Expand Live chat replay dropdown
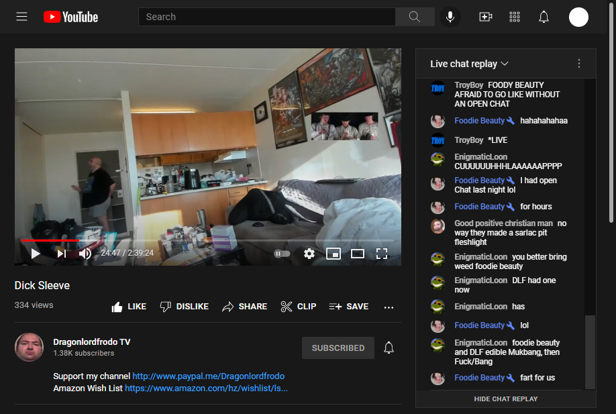Screen dimensions: 616x414 (x=470, y=64)
